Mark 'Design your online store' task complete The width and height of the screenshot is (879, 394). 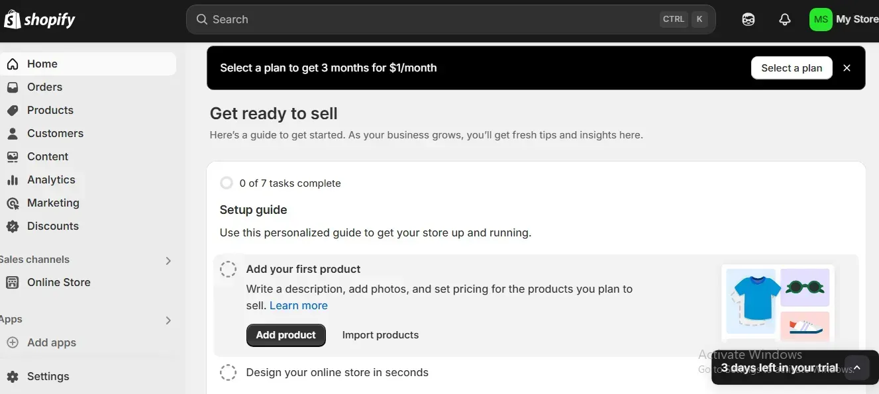click(x=229, y=373)
